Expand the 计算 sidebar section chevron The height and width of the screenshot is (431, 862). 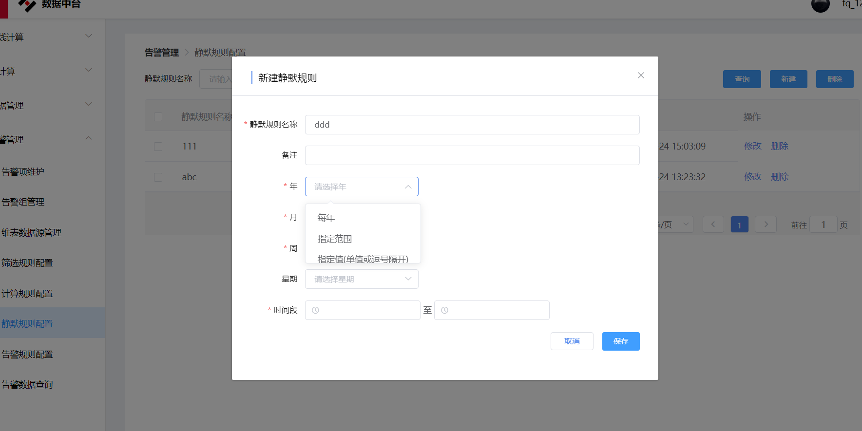coord(89,70)
